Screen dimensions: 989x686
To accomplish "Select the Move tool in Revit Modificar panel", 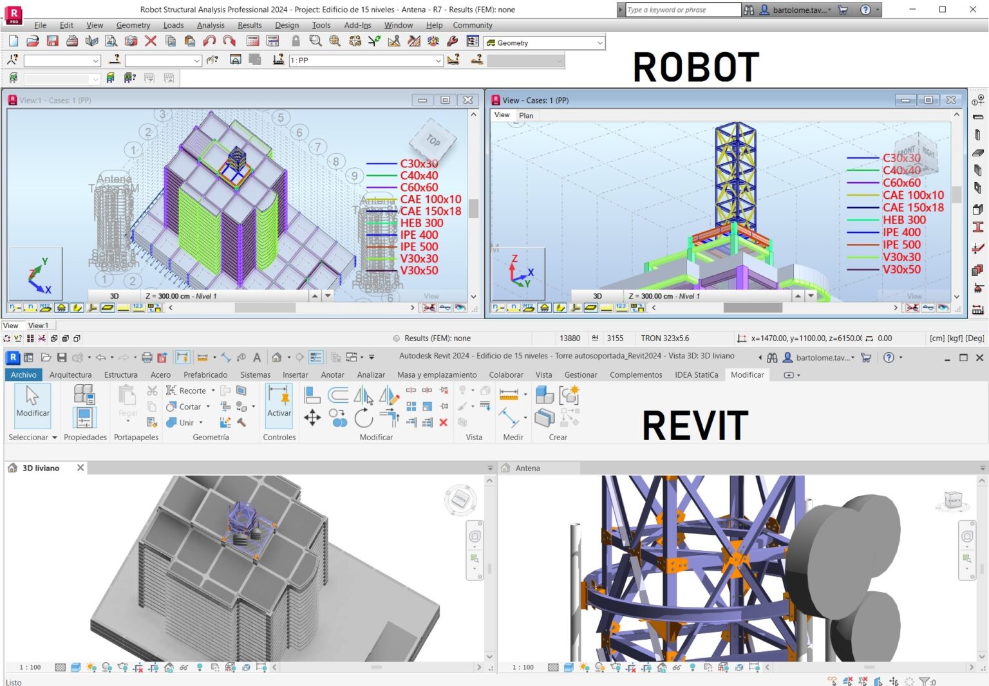I will tap(312, 418).
